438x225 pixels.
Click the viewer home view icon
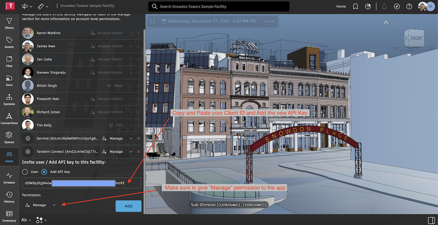pyautogui.click(x=386, y=23)
